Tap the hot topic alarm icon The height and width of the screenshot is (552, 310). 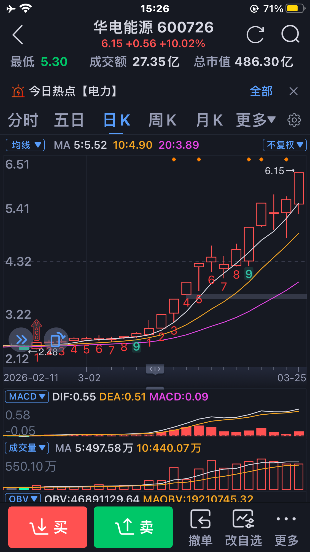tap(18, 91)
